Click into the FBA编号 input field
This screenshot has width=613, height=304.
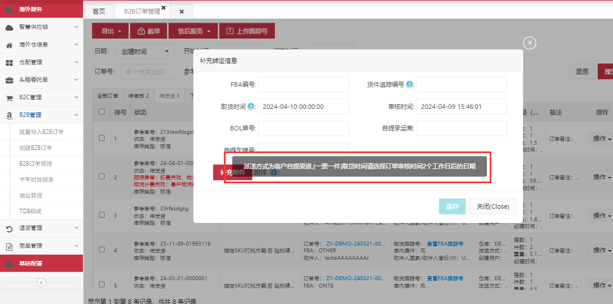pyautogui.click(x=303, y=84)
